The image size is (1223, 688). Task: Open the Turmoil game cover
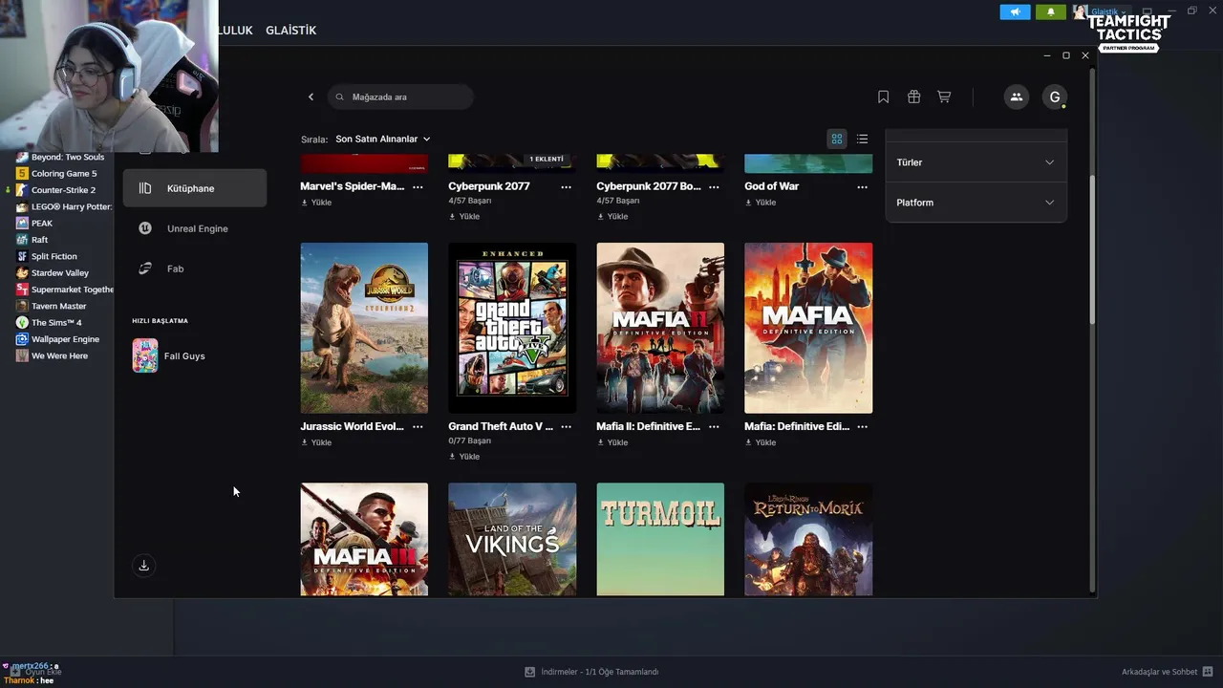coord(660,539)
